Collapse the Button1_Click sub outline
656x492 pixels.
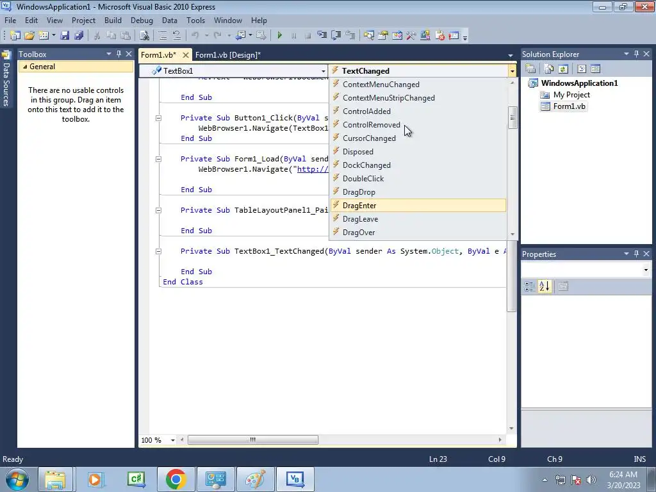pos(159,118)
